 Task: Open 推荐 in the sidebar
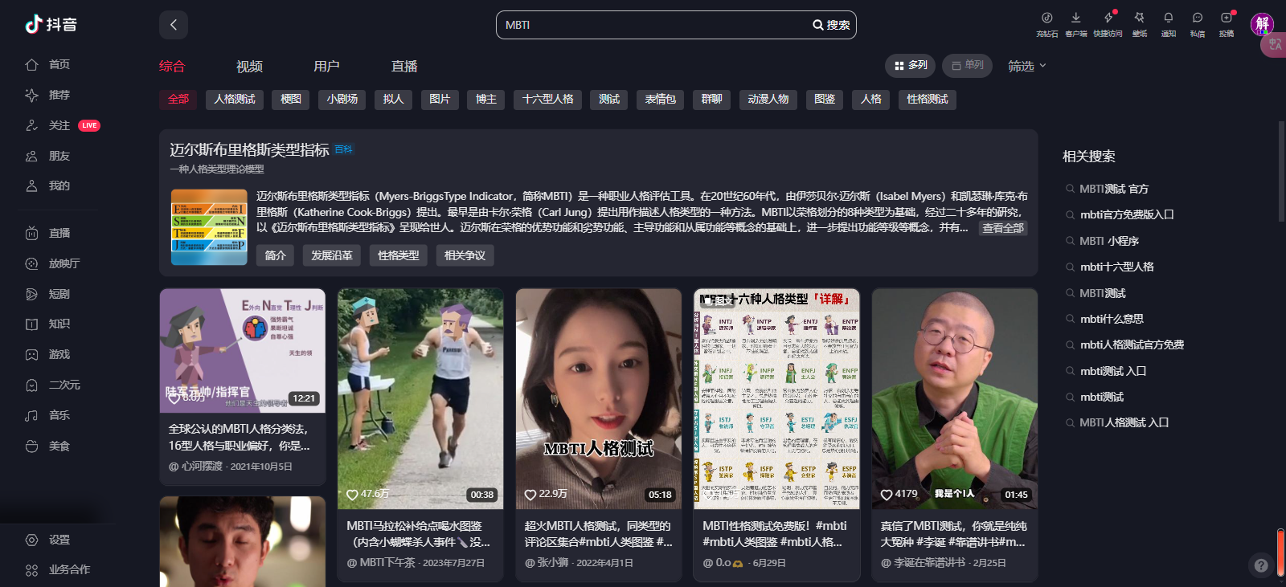coord(48,95)
